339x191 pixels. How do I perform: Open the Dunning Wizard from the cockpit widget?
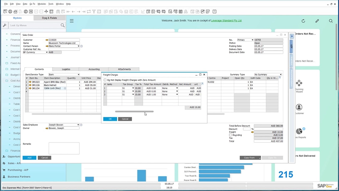tap(299, 83)
